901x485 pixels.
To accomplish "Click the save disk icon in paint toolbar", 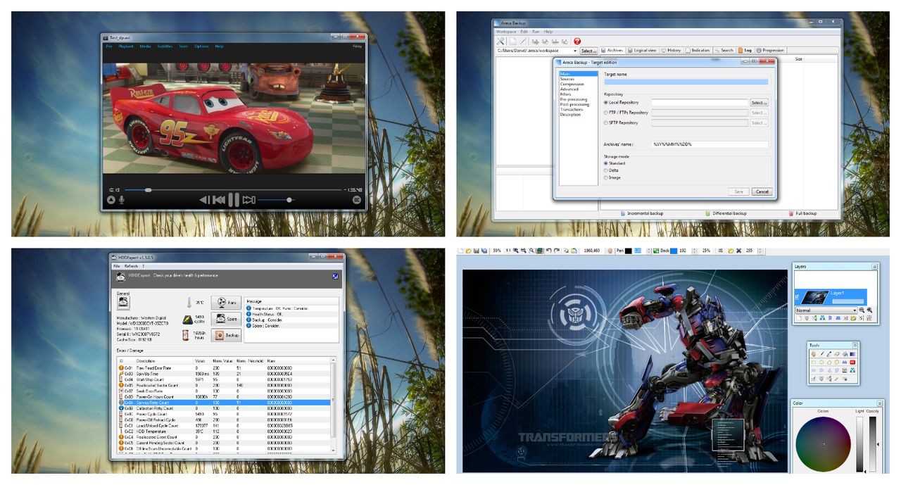I will click(x=476, y=251).
